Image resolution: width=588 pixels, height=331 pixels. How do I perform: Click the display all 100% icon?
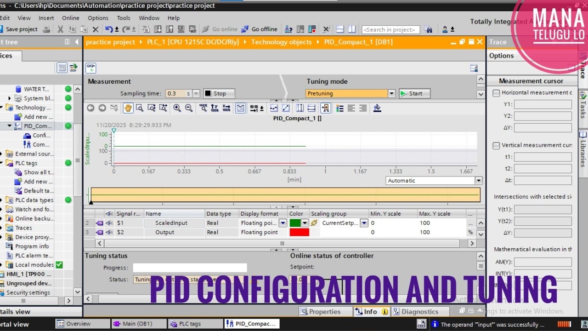point(204,108)
